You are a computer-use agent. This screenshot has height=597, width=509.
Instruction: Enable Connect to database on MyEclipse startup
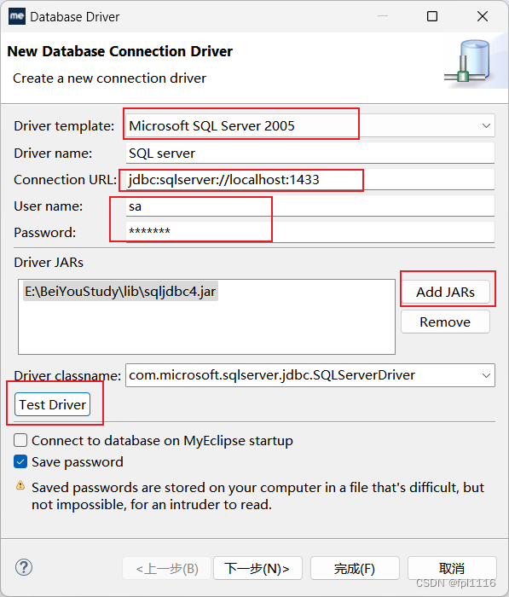[20, 441]
